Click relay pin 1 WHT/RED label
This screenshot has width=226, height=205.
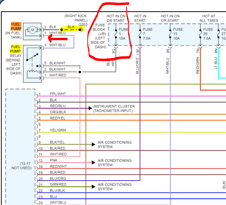[x=58, y=75]
